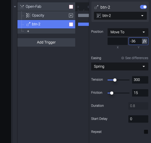
Task: Toggle the white square on Open-Fab row
Action: coord(71,7)
